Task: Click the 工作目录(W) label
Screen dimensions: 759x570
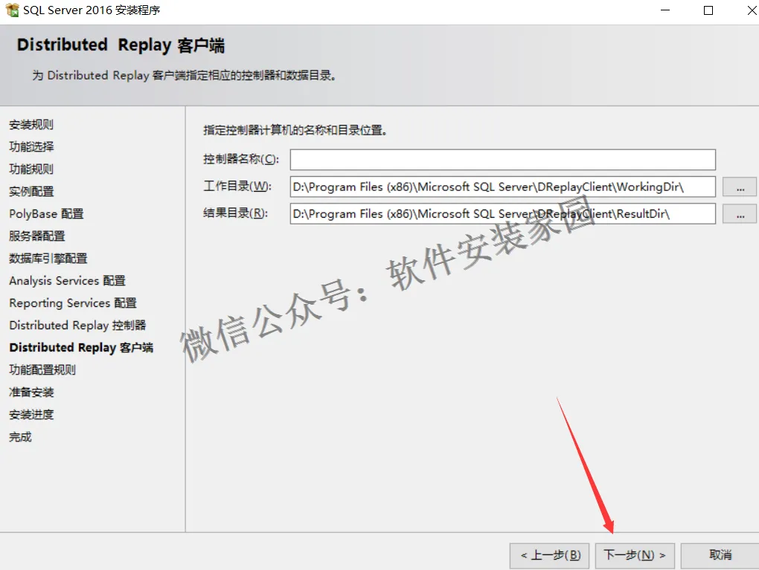Action: 237,186
